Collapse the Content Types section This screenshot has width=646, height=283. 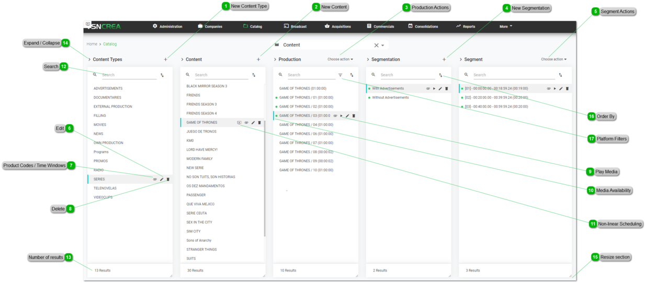[89, 60]
